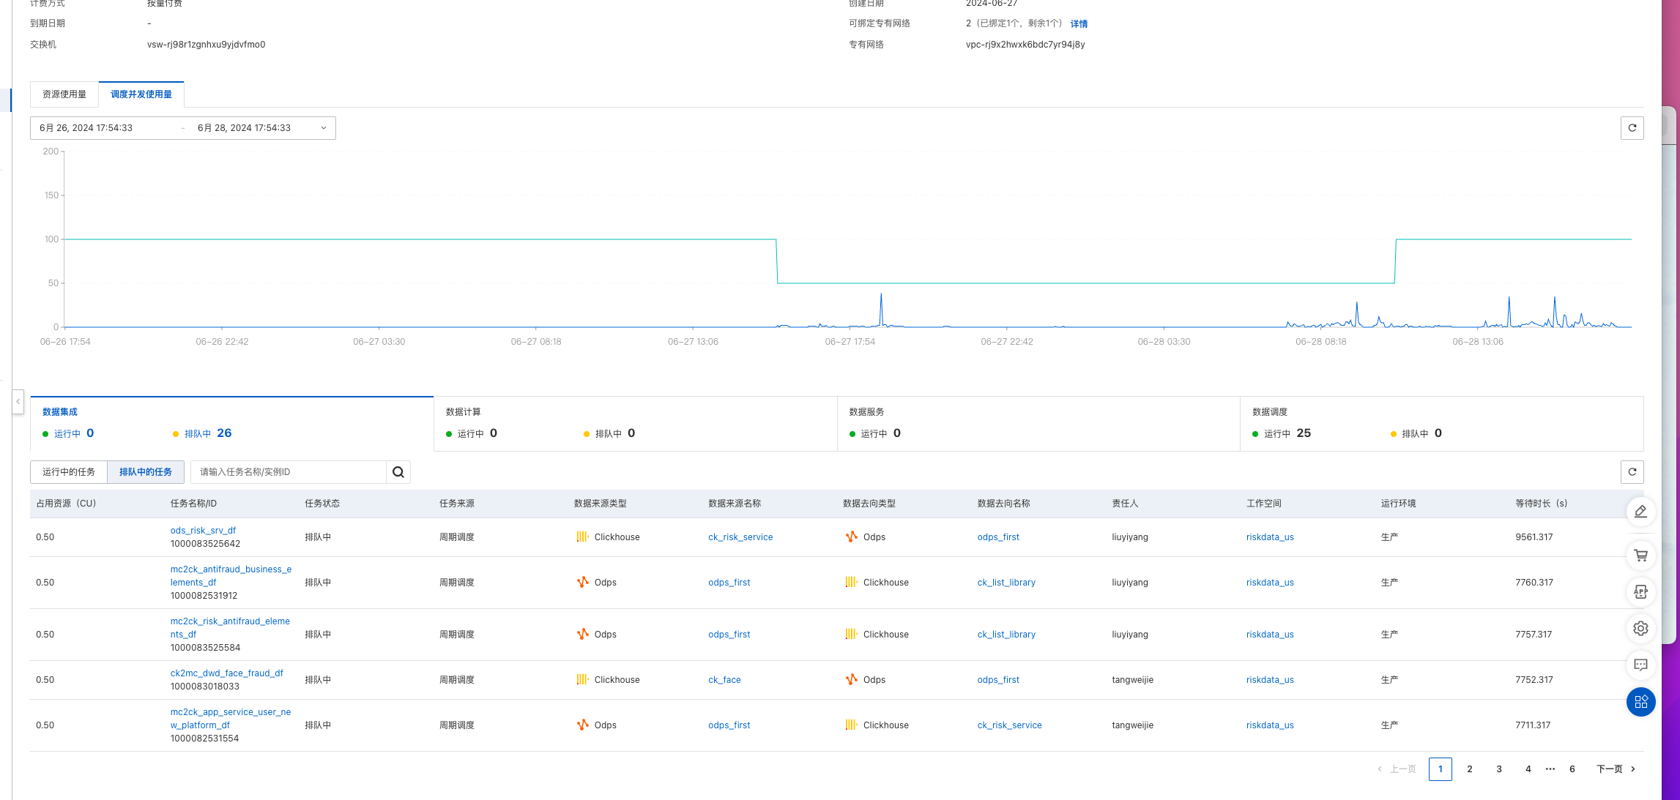The height and width of the screenshot is (800, 1680).
Task: Click the blue apps grid floating button
Action: coord(1640,702)
